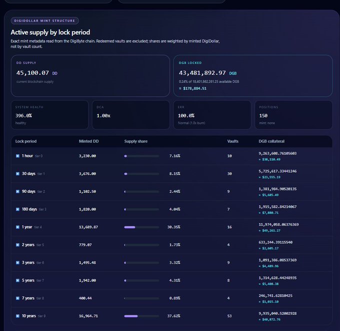The height and width of the screenshot is (331, 340).
Task: Select minted value 13,689.87
Action: [x=88, y=227]
